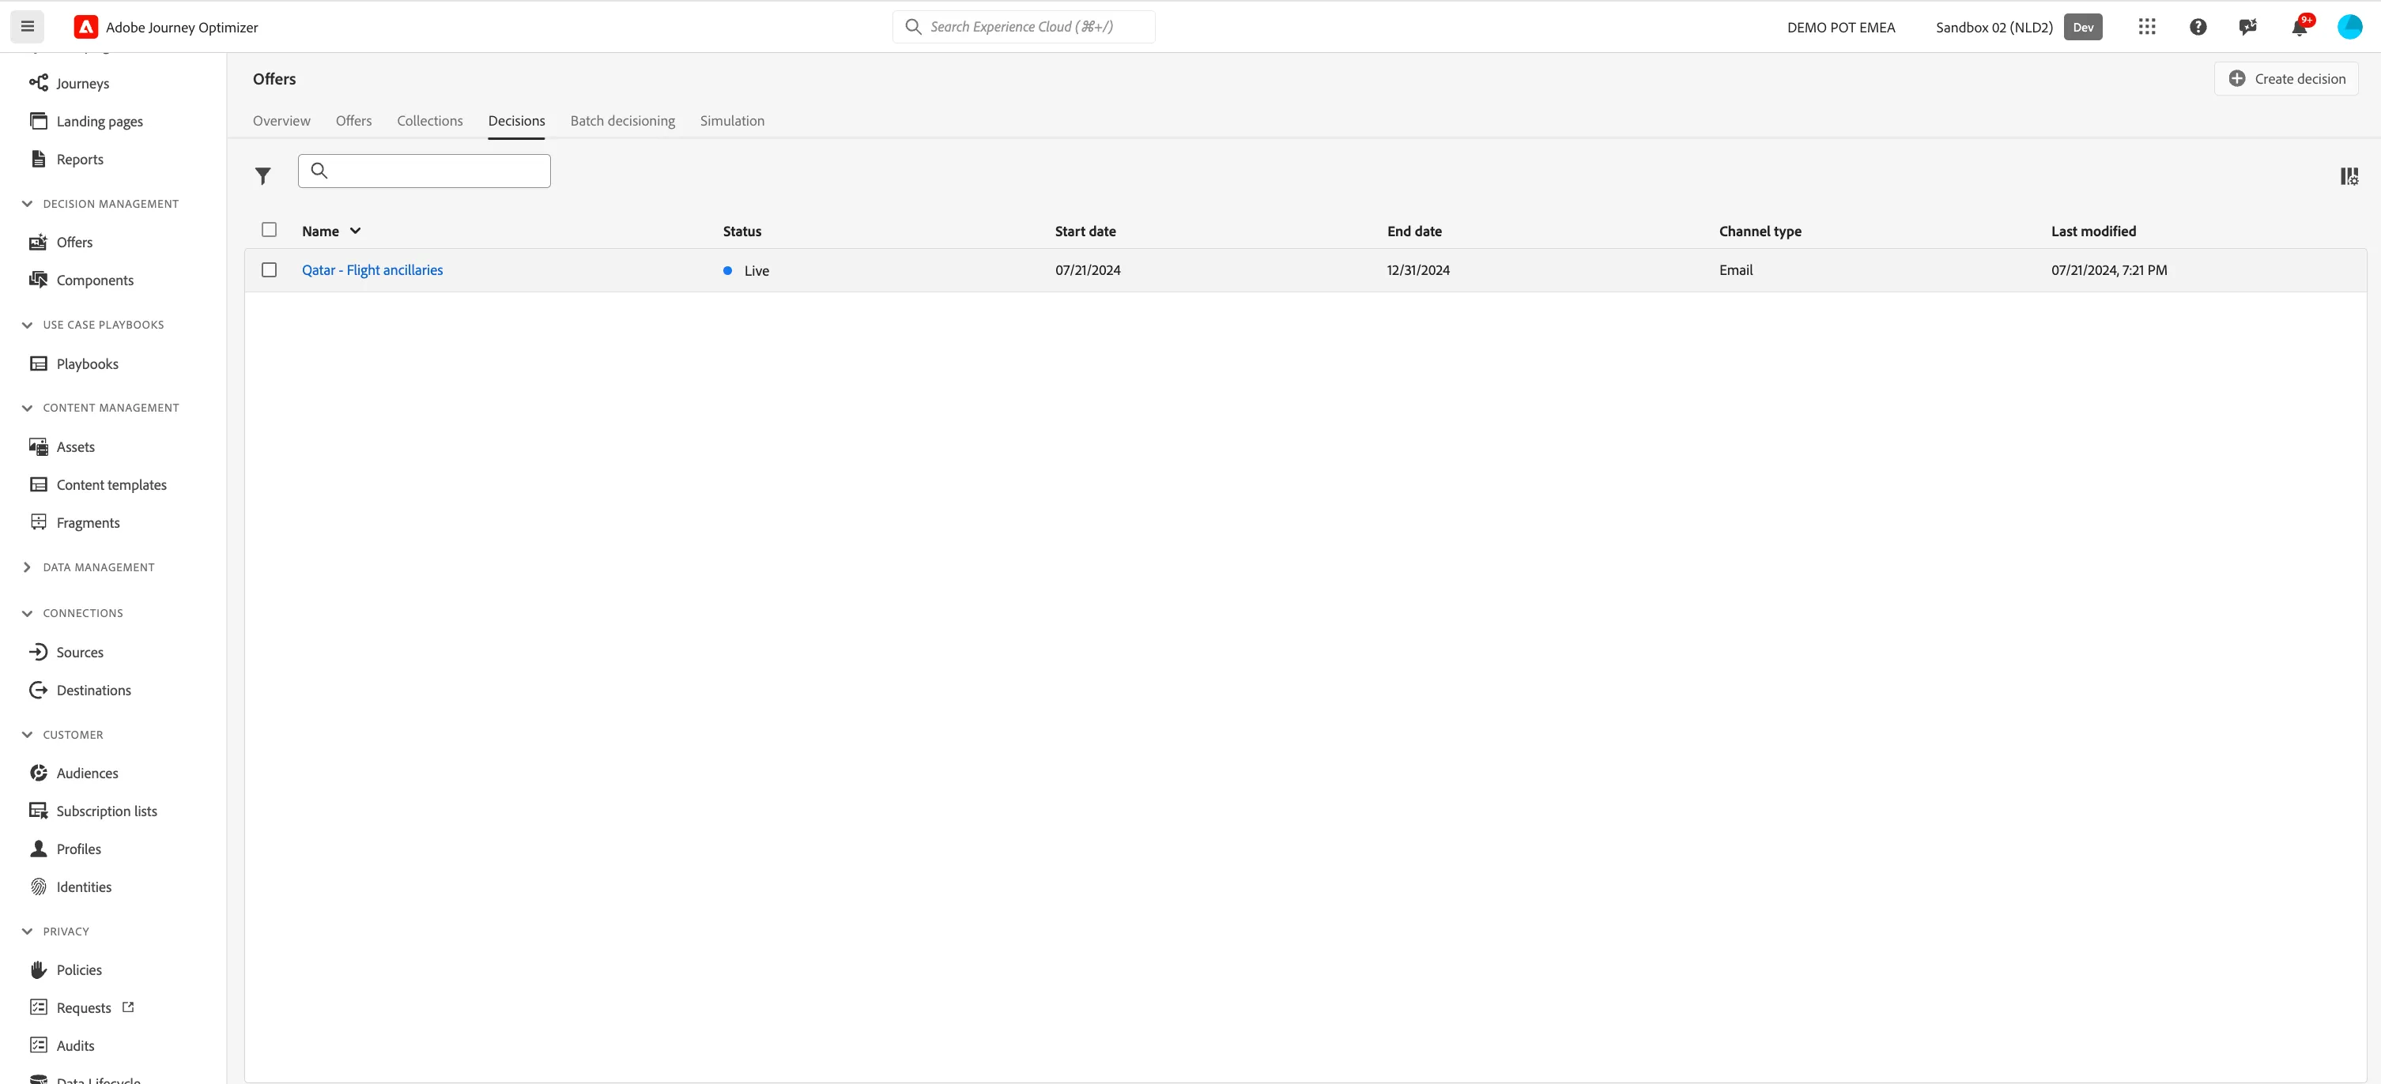Tick the Qatar - Flight ancillaries row checkbox
The height and width of the screenshot is (1084, 2381).
269,270
